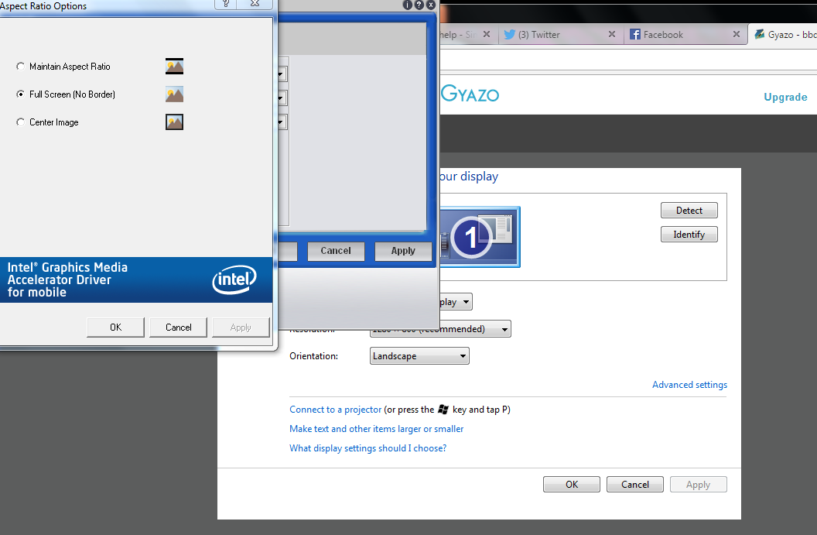Click the Full Screen (No Border) preview icon
The height and width of the screenshot is (535, 817).
[175, 94]
